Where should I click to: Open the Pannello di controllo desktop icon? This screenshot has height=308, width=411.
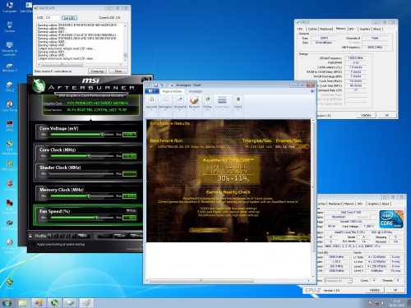[9, 48]
